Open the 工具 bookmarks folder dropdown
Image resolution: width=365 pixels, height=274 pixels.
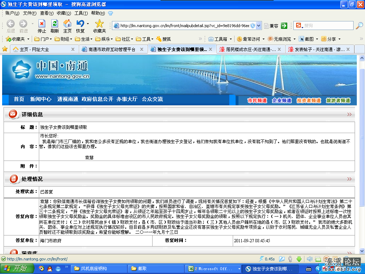tap(145, 39)
